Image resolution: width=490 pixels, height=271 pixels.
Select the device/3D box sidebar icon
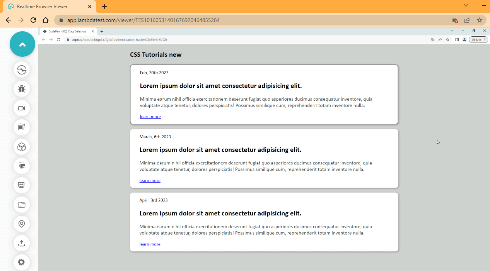coord(21,147)
